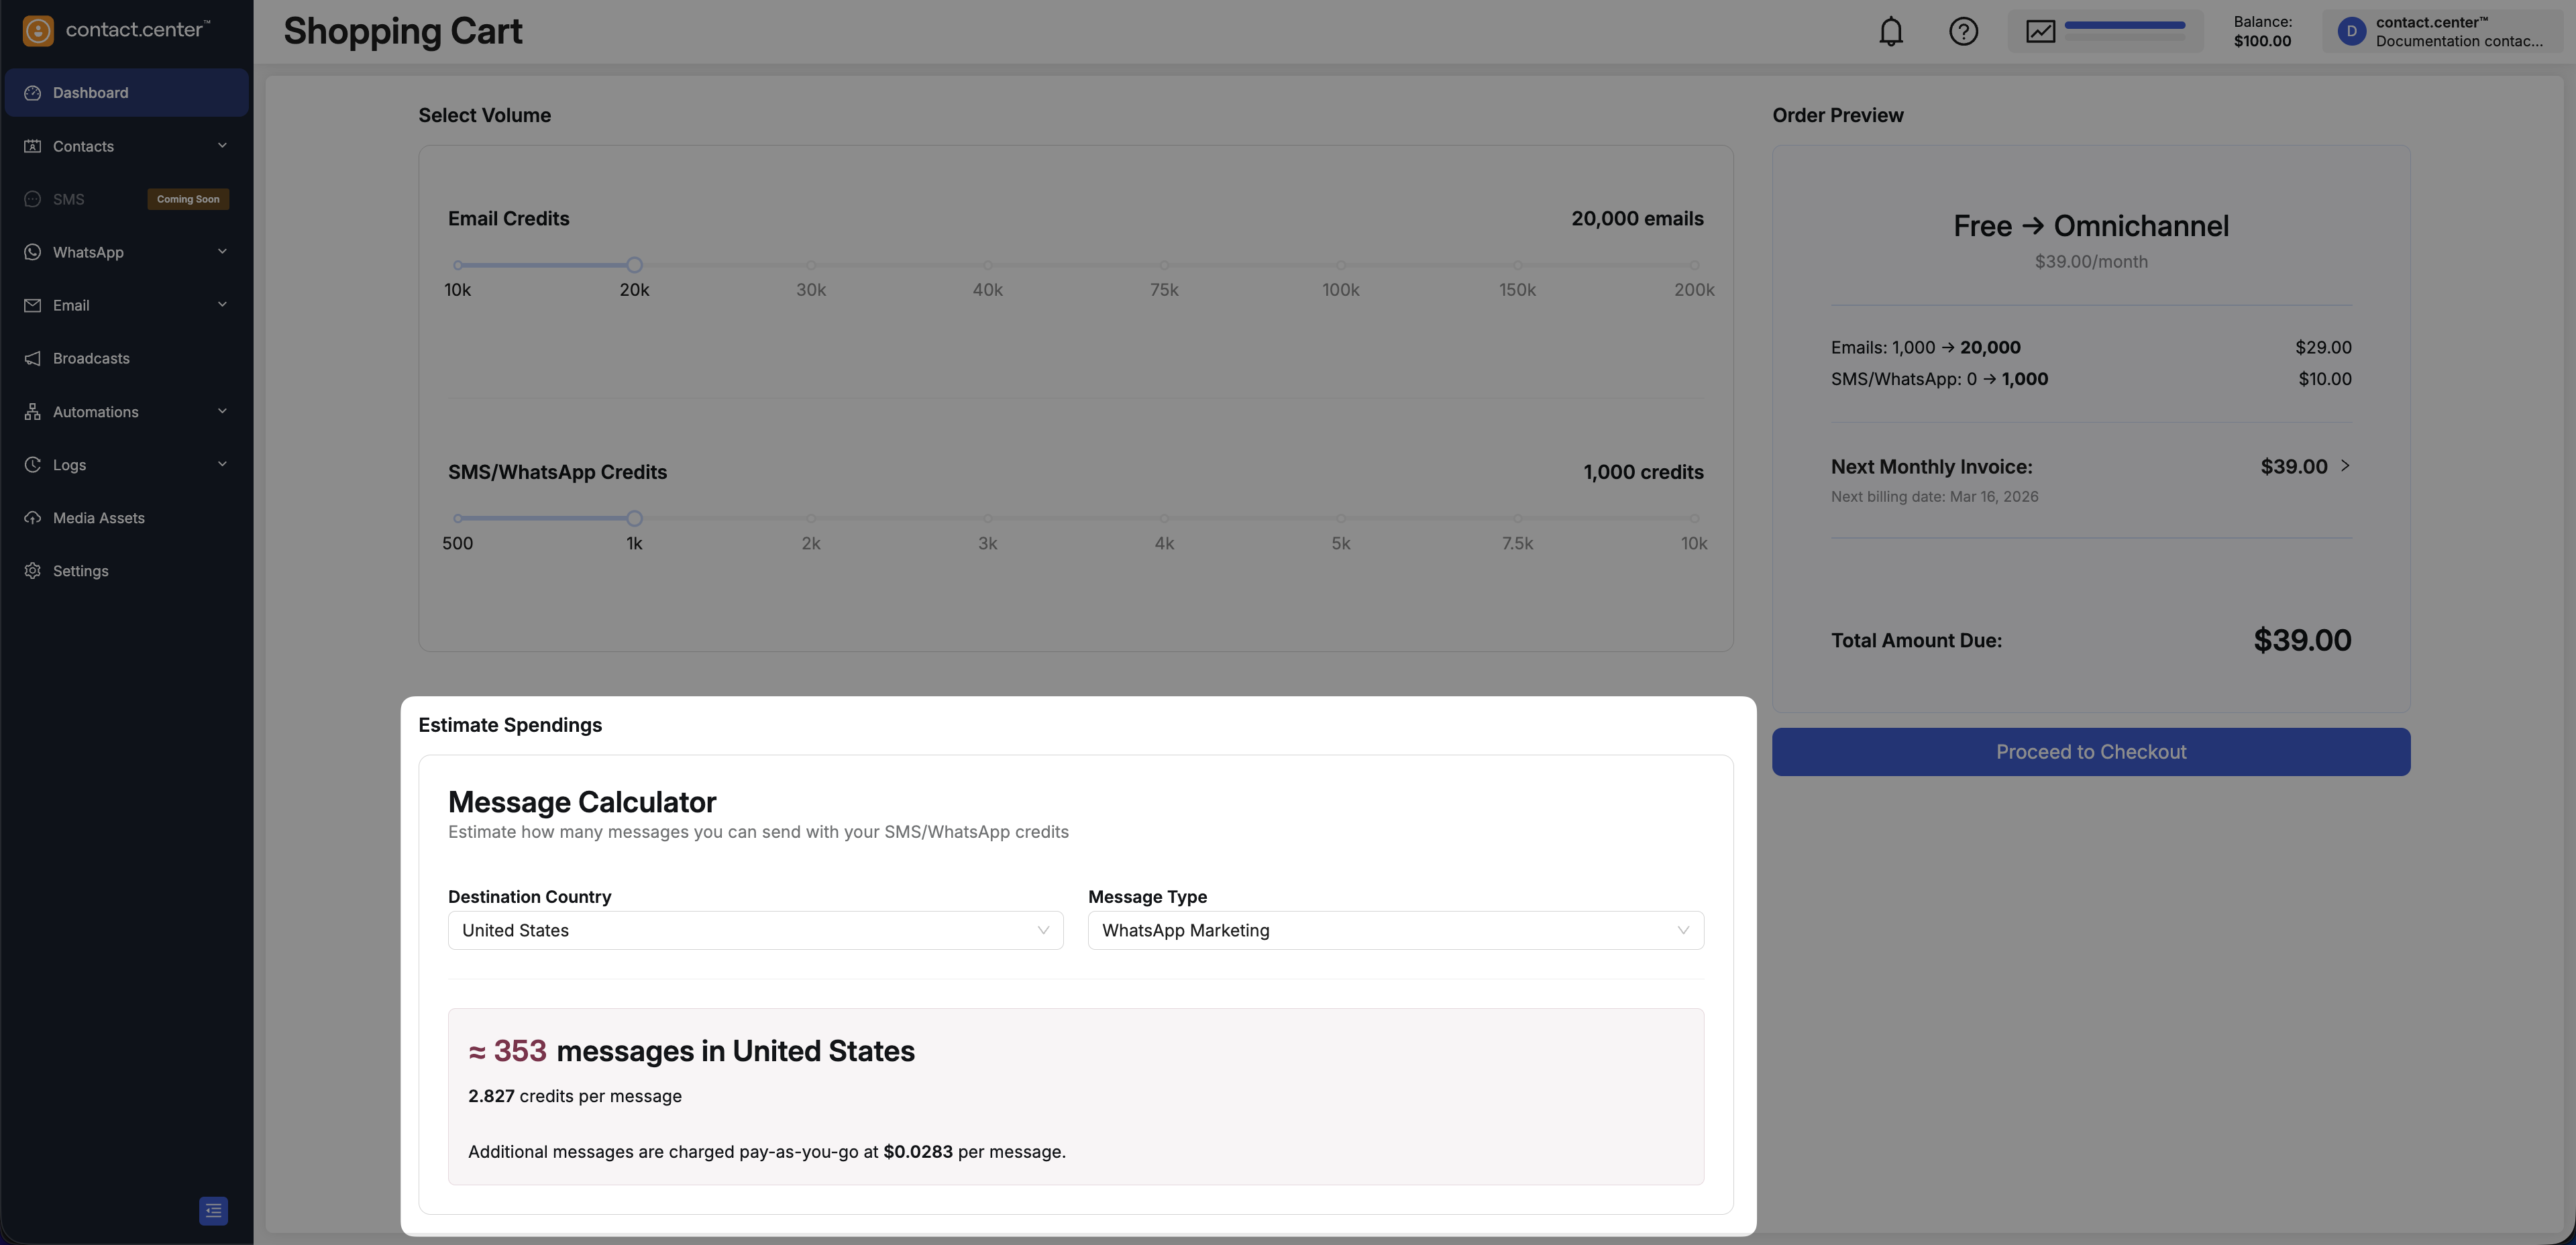Click the Media Assets cloud icon
The height and width of the screenshot is (1245, 2576).
pos(33,518)
